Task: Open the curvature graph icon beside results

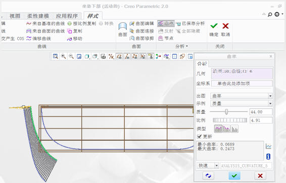Action: [268, 146]
